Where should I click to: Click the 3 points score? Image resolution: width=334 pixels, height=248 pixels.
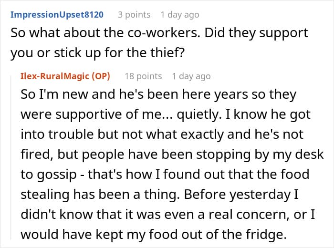click(134, 15)
